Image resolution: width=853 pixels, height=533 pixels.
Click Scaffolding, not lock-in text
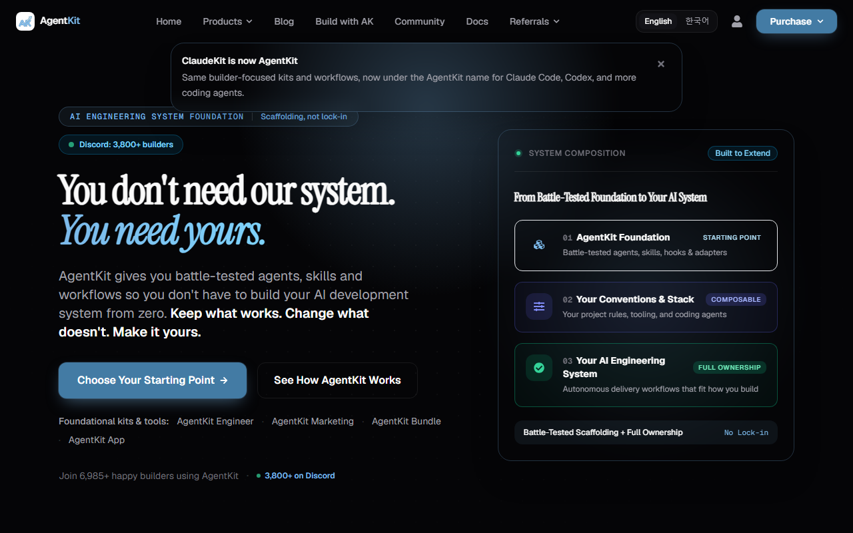304,117
